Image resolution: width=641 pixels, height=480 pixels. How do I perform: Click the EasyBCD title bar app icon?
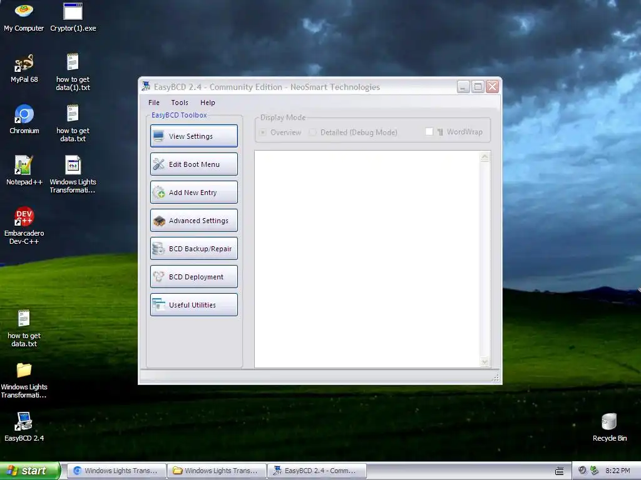point(146,86)
